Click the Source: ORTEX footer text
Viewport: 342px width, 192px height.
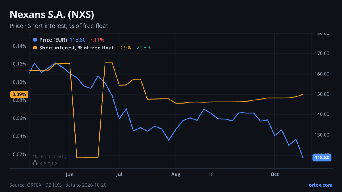pyautogui.click(x=58, y=185)
